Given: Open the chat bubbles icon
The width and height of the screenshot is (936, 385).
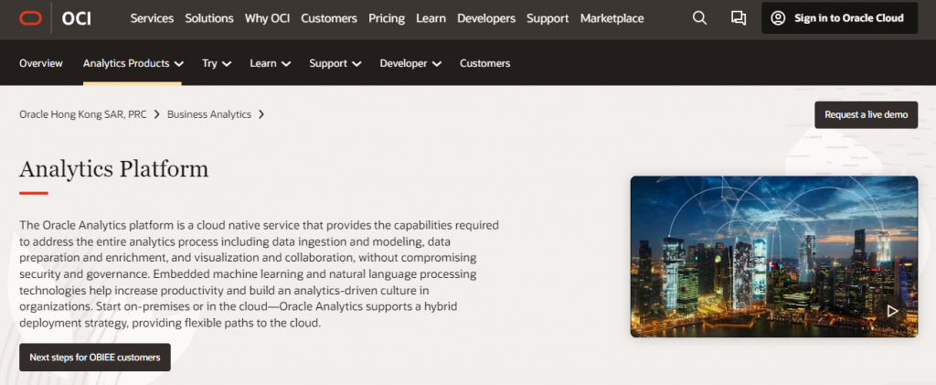Looking at the screenshot, I should 739,18.
